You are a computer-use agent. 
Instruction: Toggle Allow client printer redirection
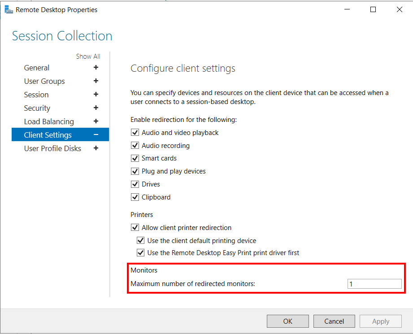(x=135, y=227)
